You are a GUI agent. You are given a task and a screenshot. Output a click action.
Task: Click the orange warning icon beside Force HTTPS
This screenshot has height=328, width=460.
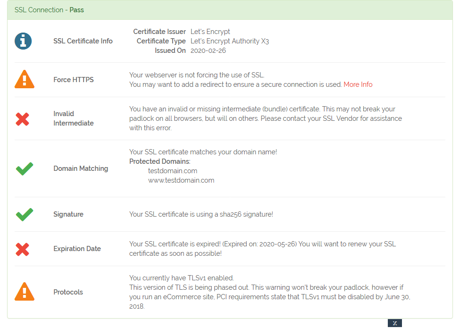tap(25, 79)
